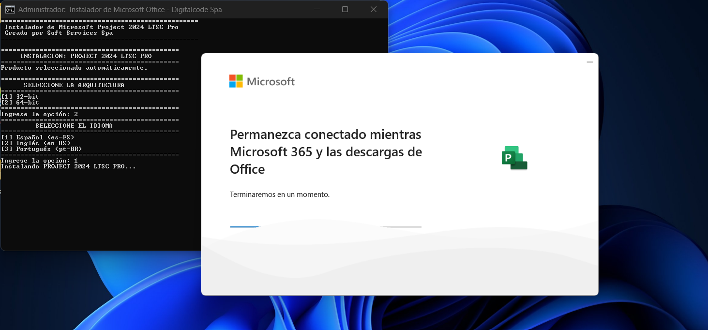Click 'SELECCIONE LA ARQUITECTURA' heading in console
This screenshot has height=330, width=708.
coord(74,85)
